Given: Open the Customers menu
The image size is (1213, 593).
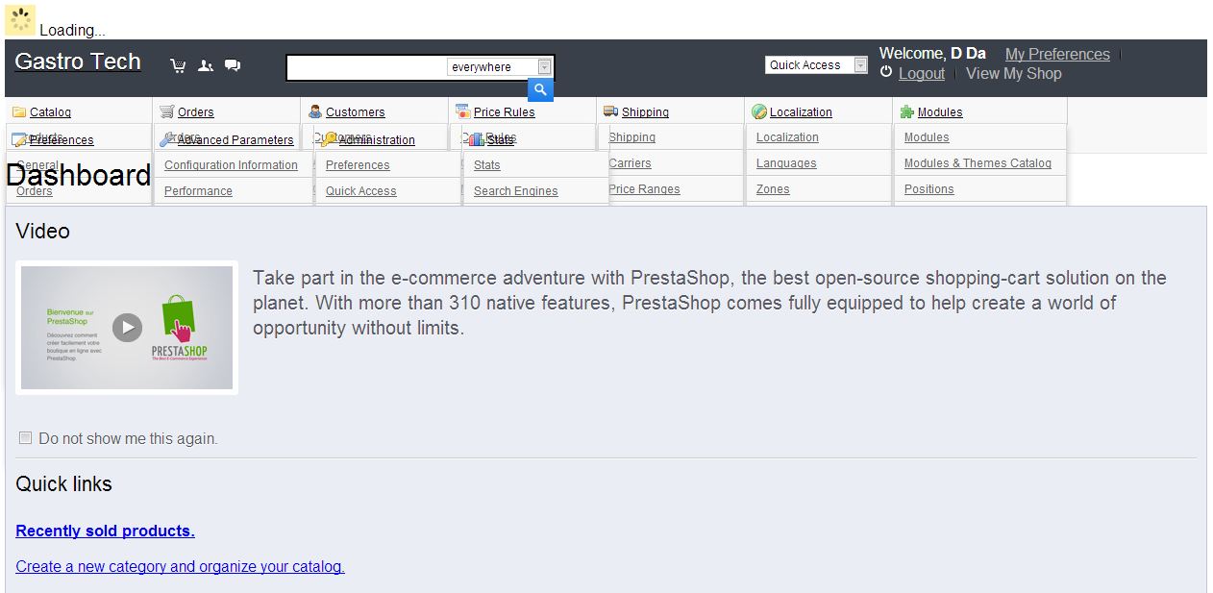Looking at the screenshot, I should [x=355, y=112].
